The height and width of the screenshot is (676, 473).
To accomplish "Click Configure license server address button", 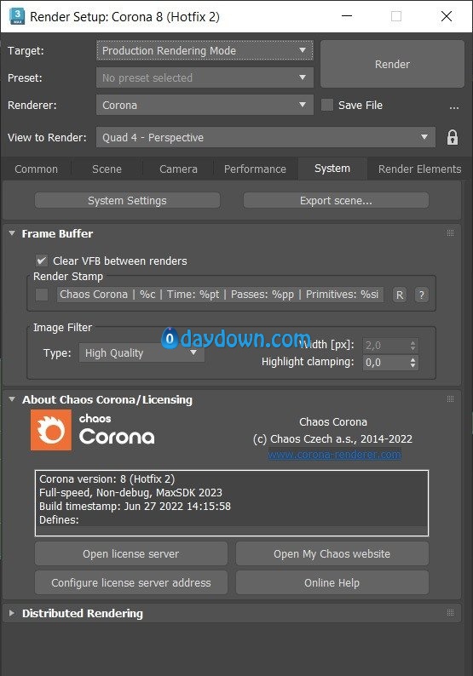I will [x=130, y=582].
